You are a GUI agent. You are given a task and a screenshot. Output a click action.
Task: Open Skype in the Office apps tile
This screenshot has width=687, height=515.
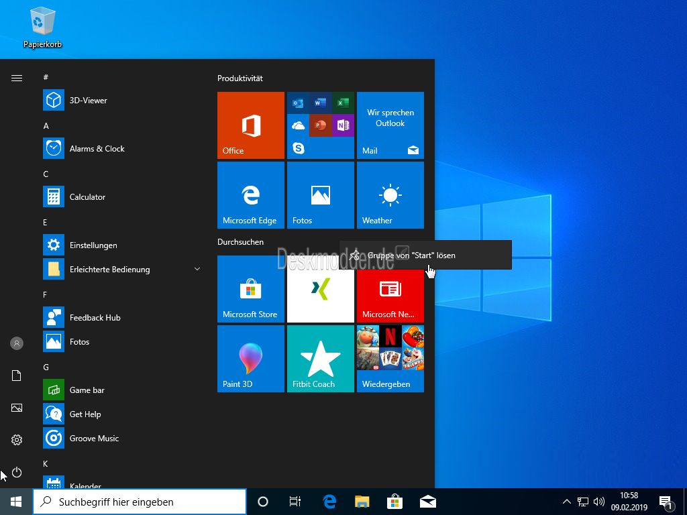point(299,148)
